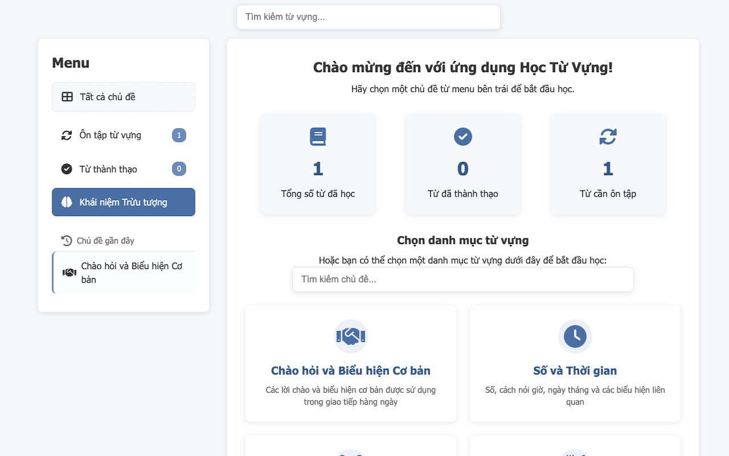
Task: Click the sync icon above Từ cần ôn tập
Action: pos(608,137)
